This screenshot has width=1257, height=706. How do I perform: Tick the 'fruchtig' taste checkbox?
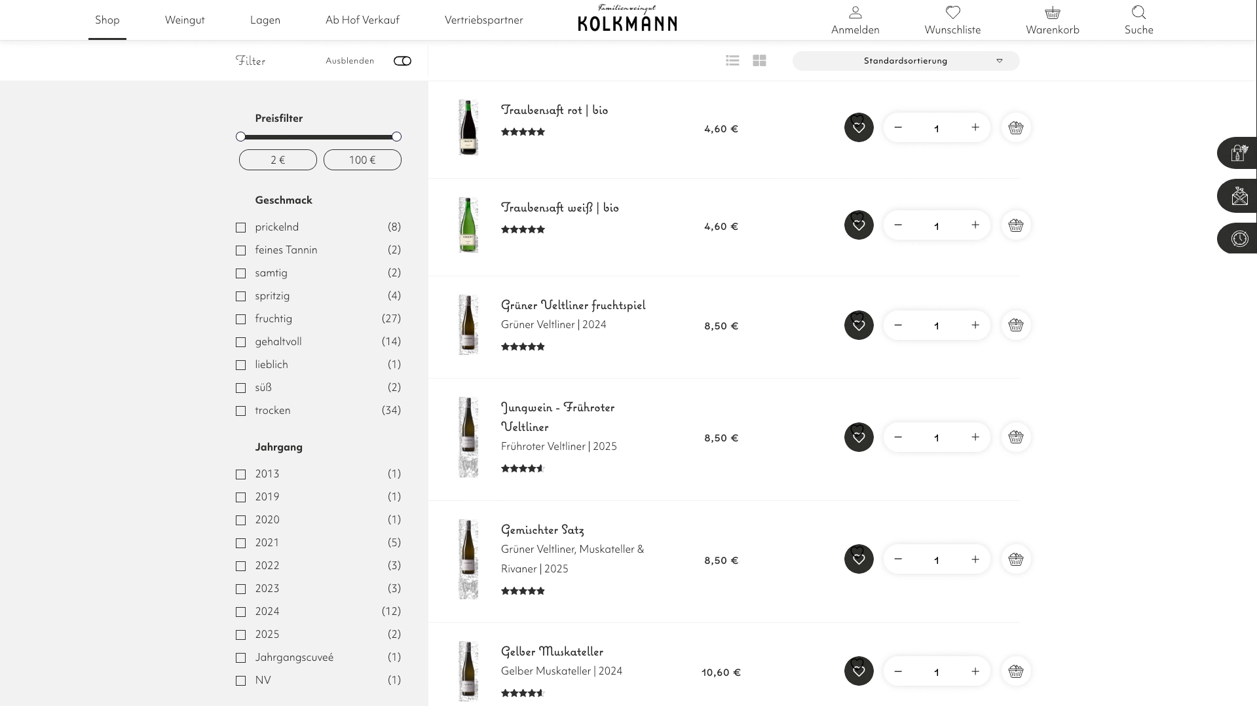[x=241, y=320]
